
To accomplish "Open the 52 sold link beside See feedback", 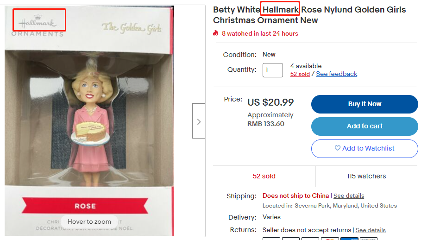I will [x=300, y=74].
